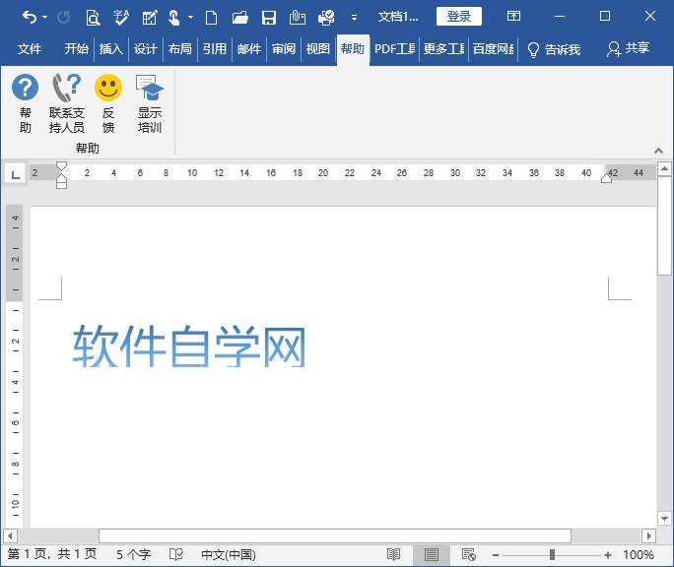Click the tab stop selector L button
This screenshot has height=567, width=674.
click(x=15, y=175)
